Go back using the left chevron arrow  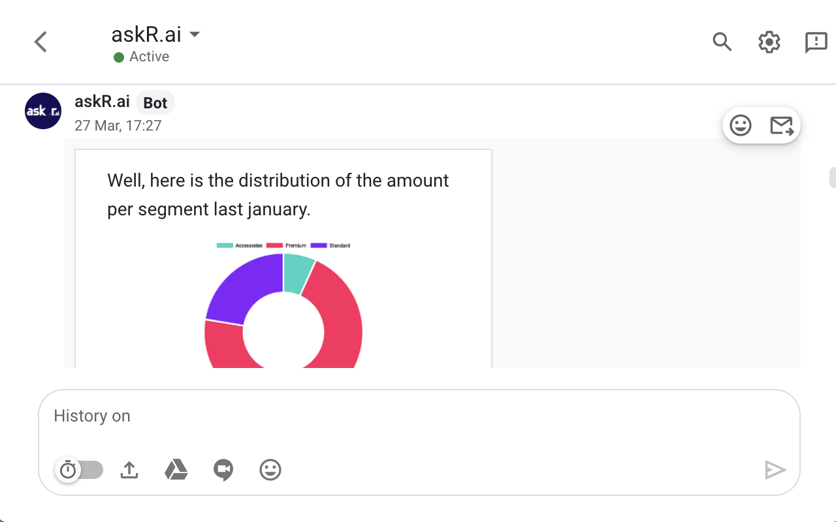(40, 42)
